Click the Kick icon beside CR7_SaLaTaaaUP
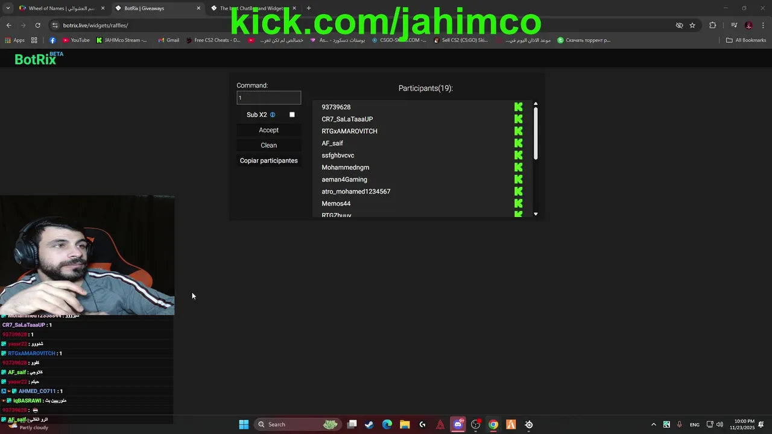 point(518,119)
